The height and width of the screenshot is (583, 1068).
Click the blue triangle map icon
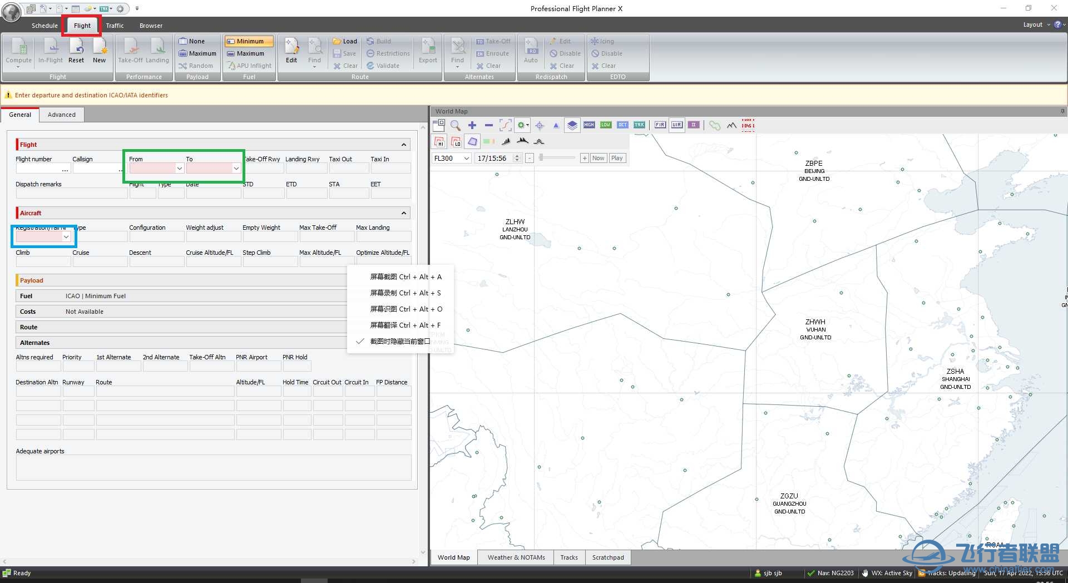[556, 125]
